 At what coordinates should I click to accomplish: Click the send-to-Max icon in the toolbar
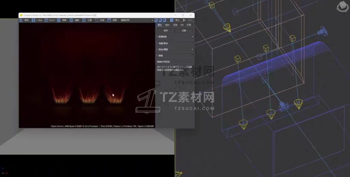tap(33, 20)
